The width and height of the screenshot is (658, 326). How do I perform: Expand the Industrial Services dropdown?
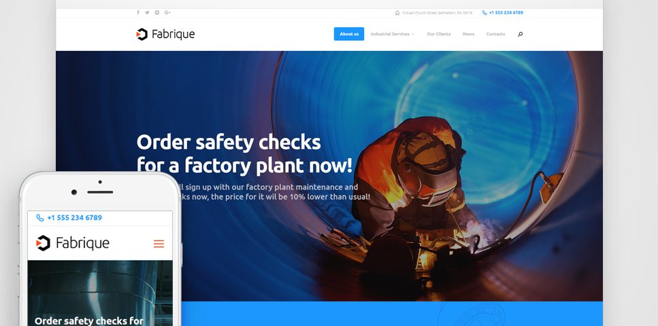point(393,34)
